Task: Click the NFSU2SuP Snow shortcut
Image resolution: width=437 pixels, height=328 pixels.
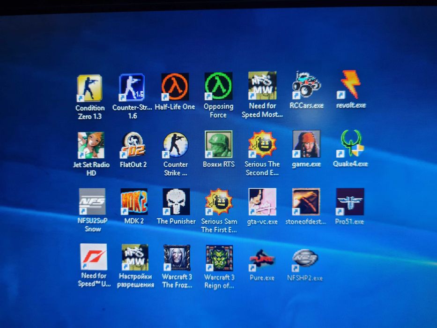Action: click(x=92, y=201)
